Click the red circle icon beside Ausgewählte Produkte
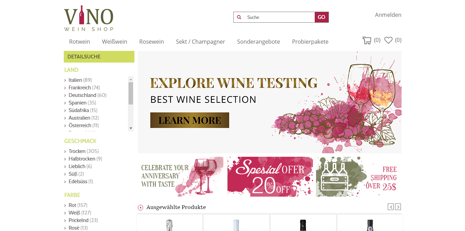Screen dimensions: 465x231 tap(140, 207)
